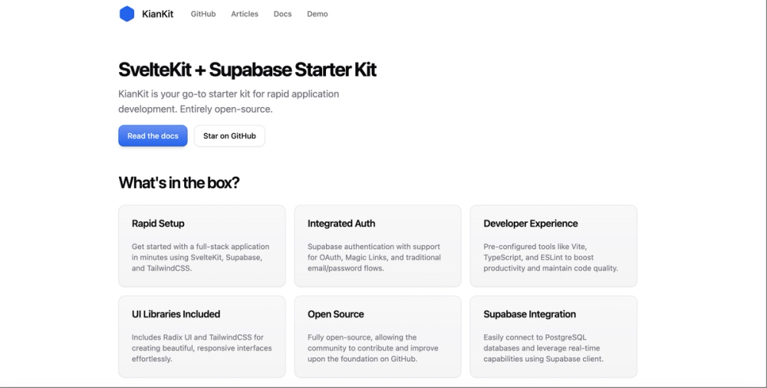This screenshot has height=388, width=767.
Task: Select the Supabase Integration card title
Action: click(529, 315)
